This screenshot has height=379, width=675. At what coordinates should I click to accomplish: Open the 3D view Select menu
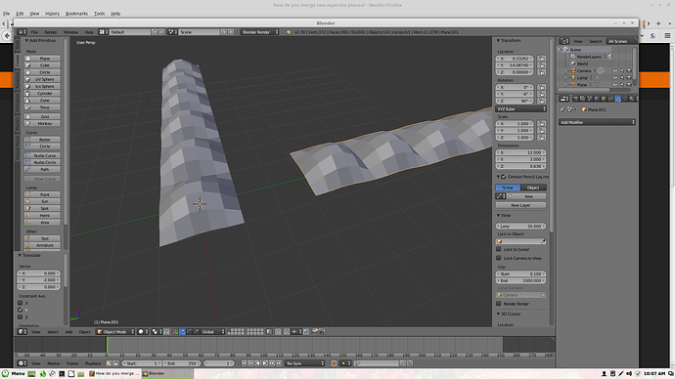53,332
